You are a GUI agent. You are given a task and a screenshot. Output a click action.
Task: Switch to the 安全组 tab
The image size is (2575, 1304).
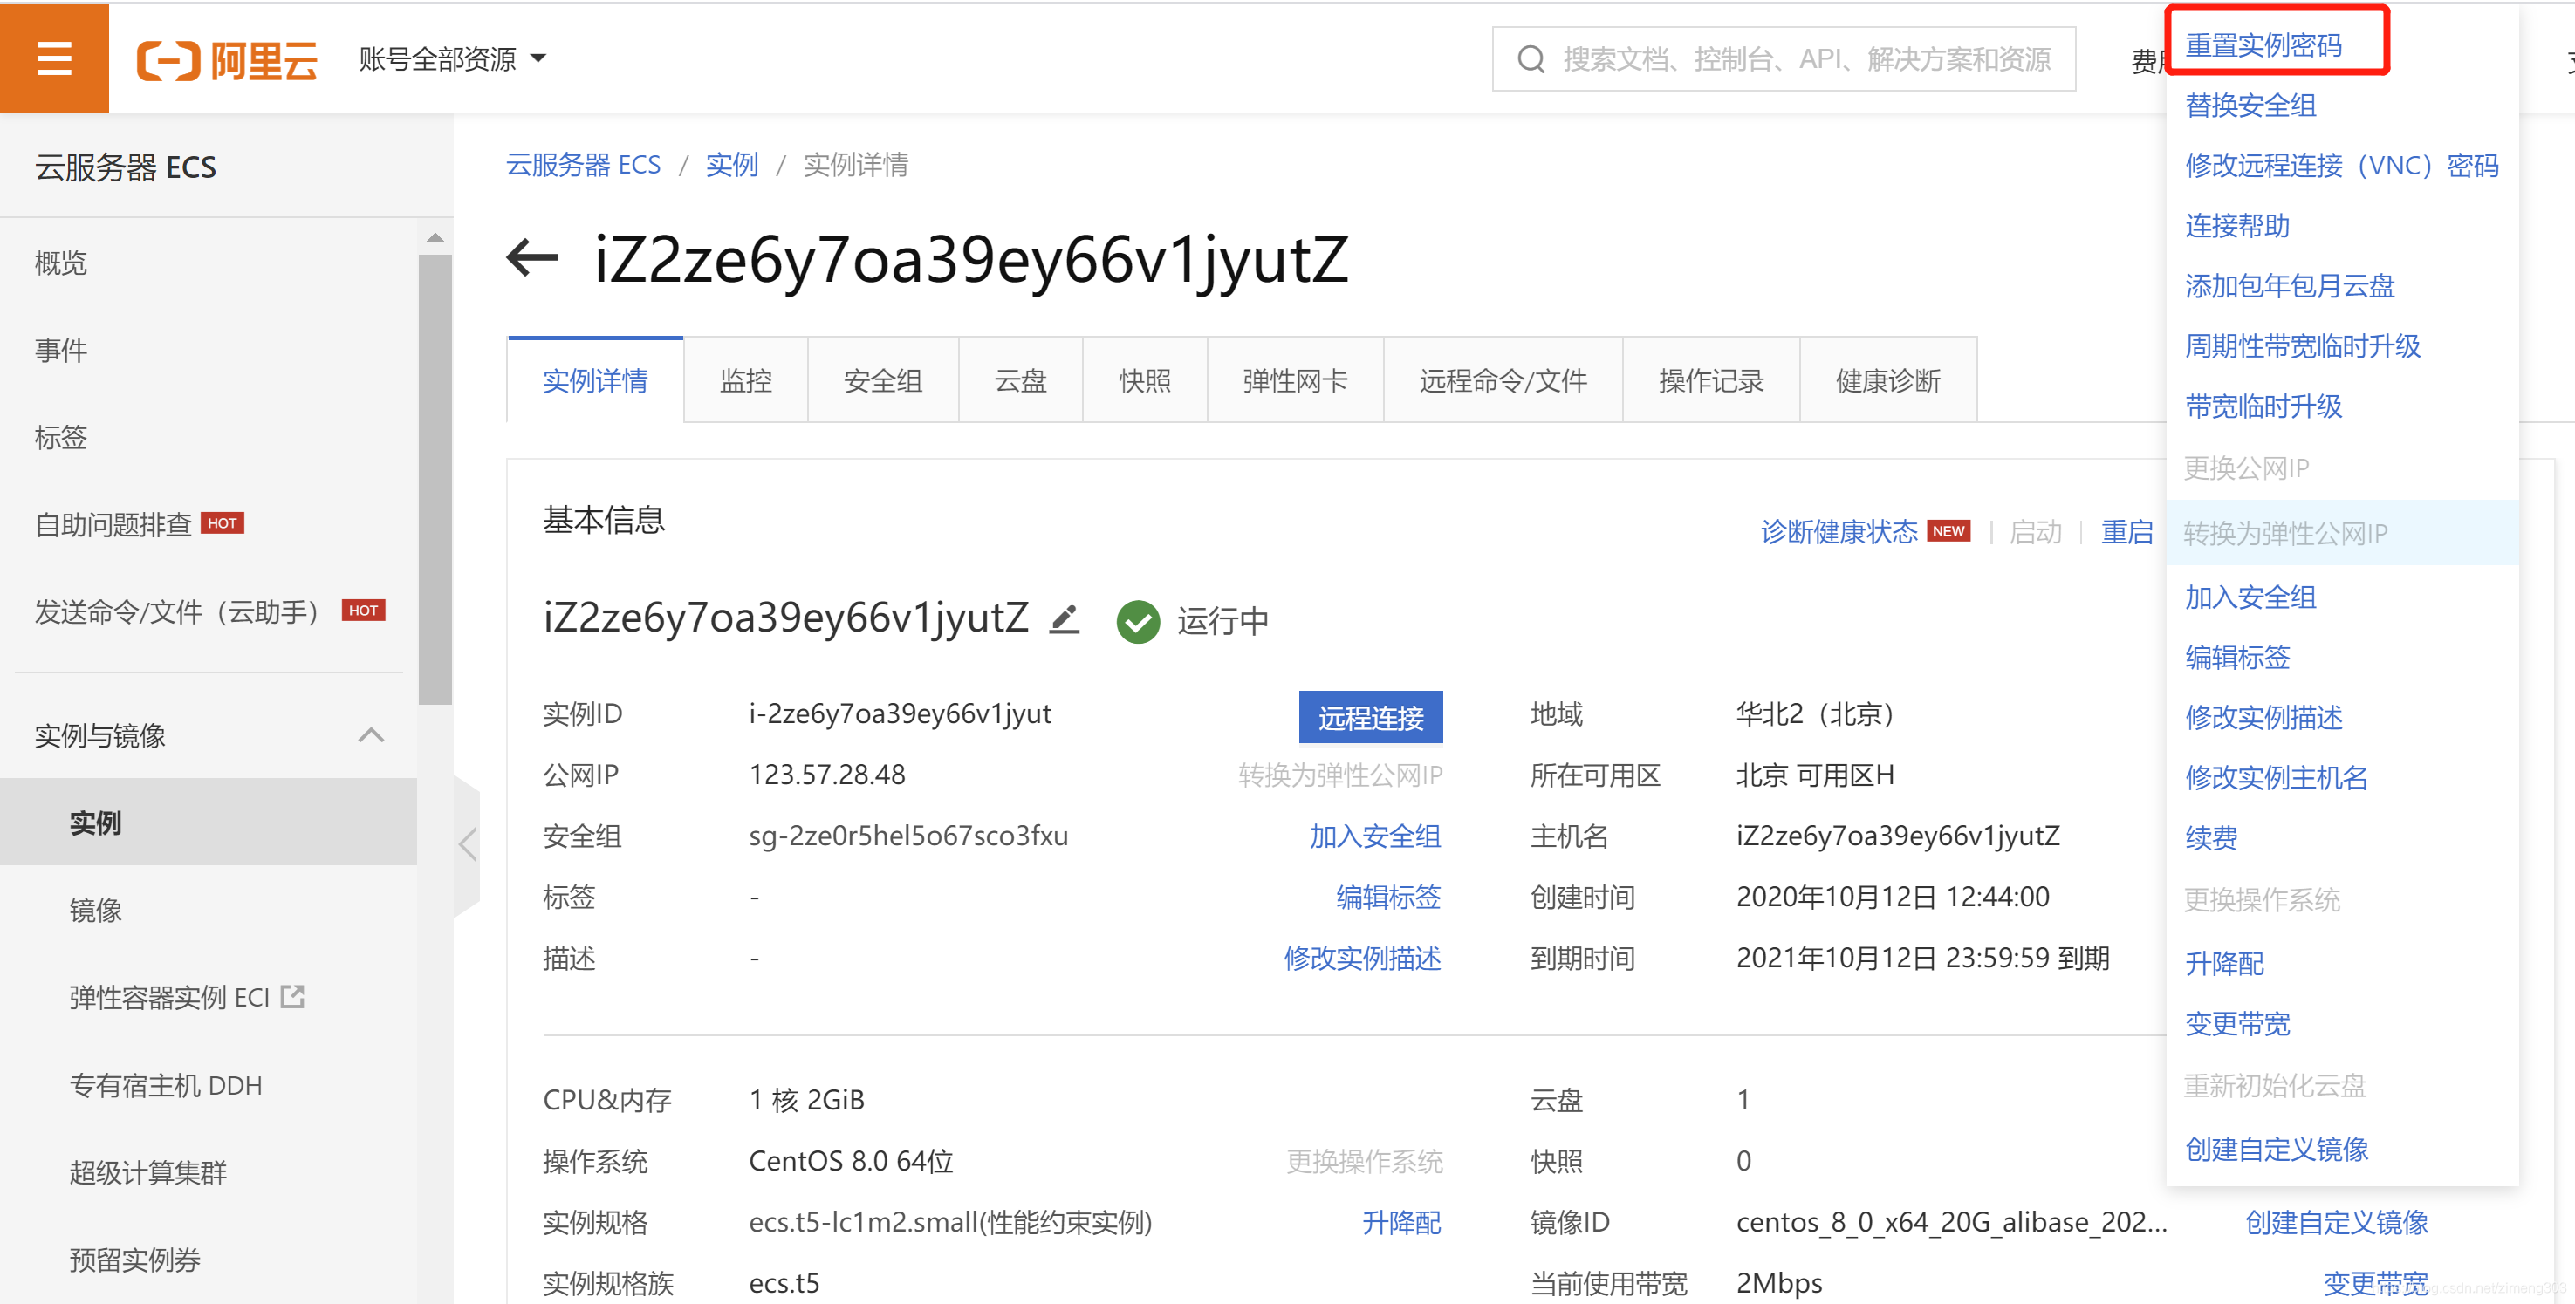pyautogui.click(x=883, y=380)
